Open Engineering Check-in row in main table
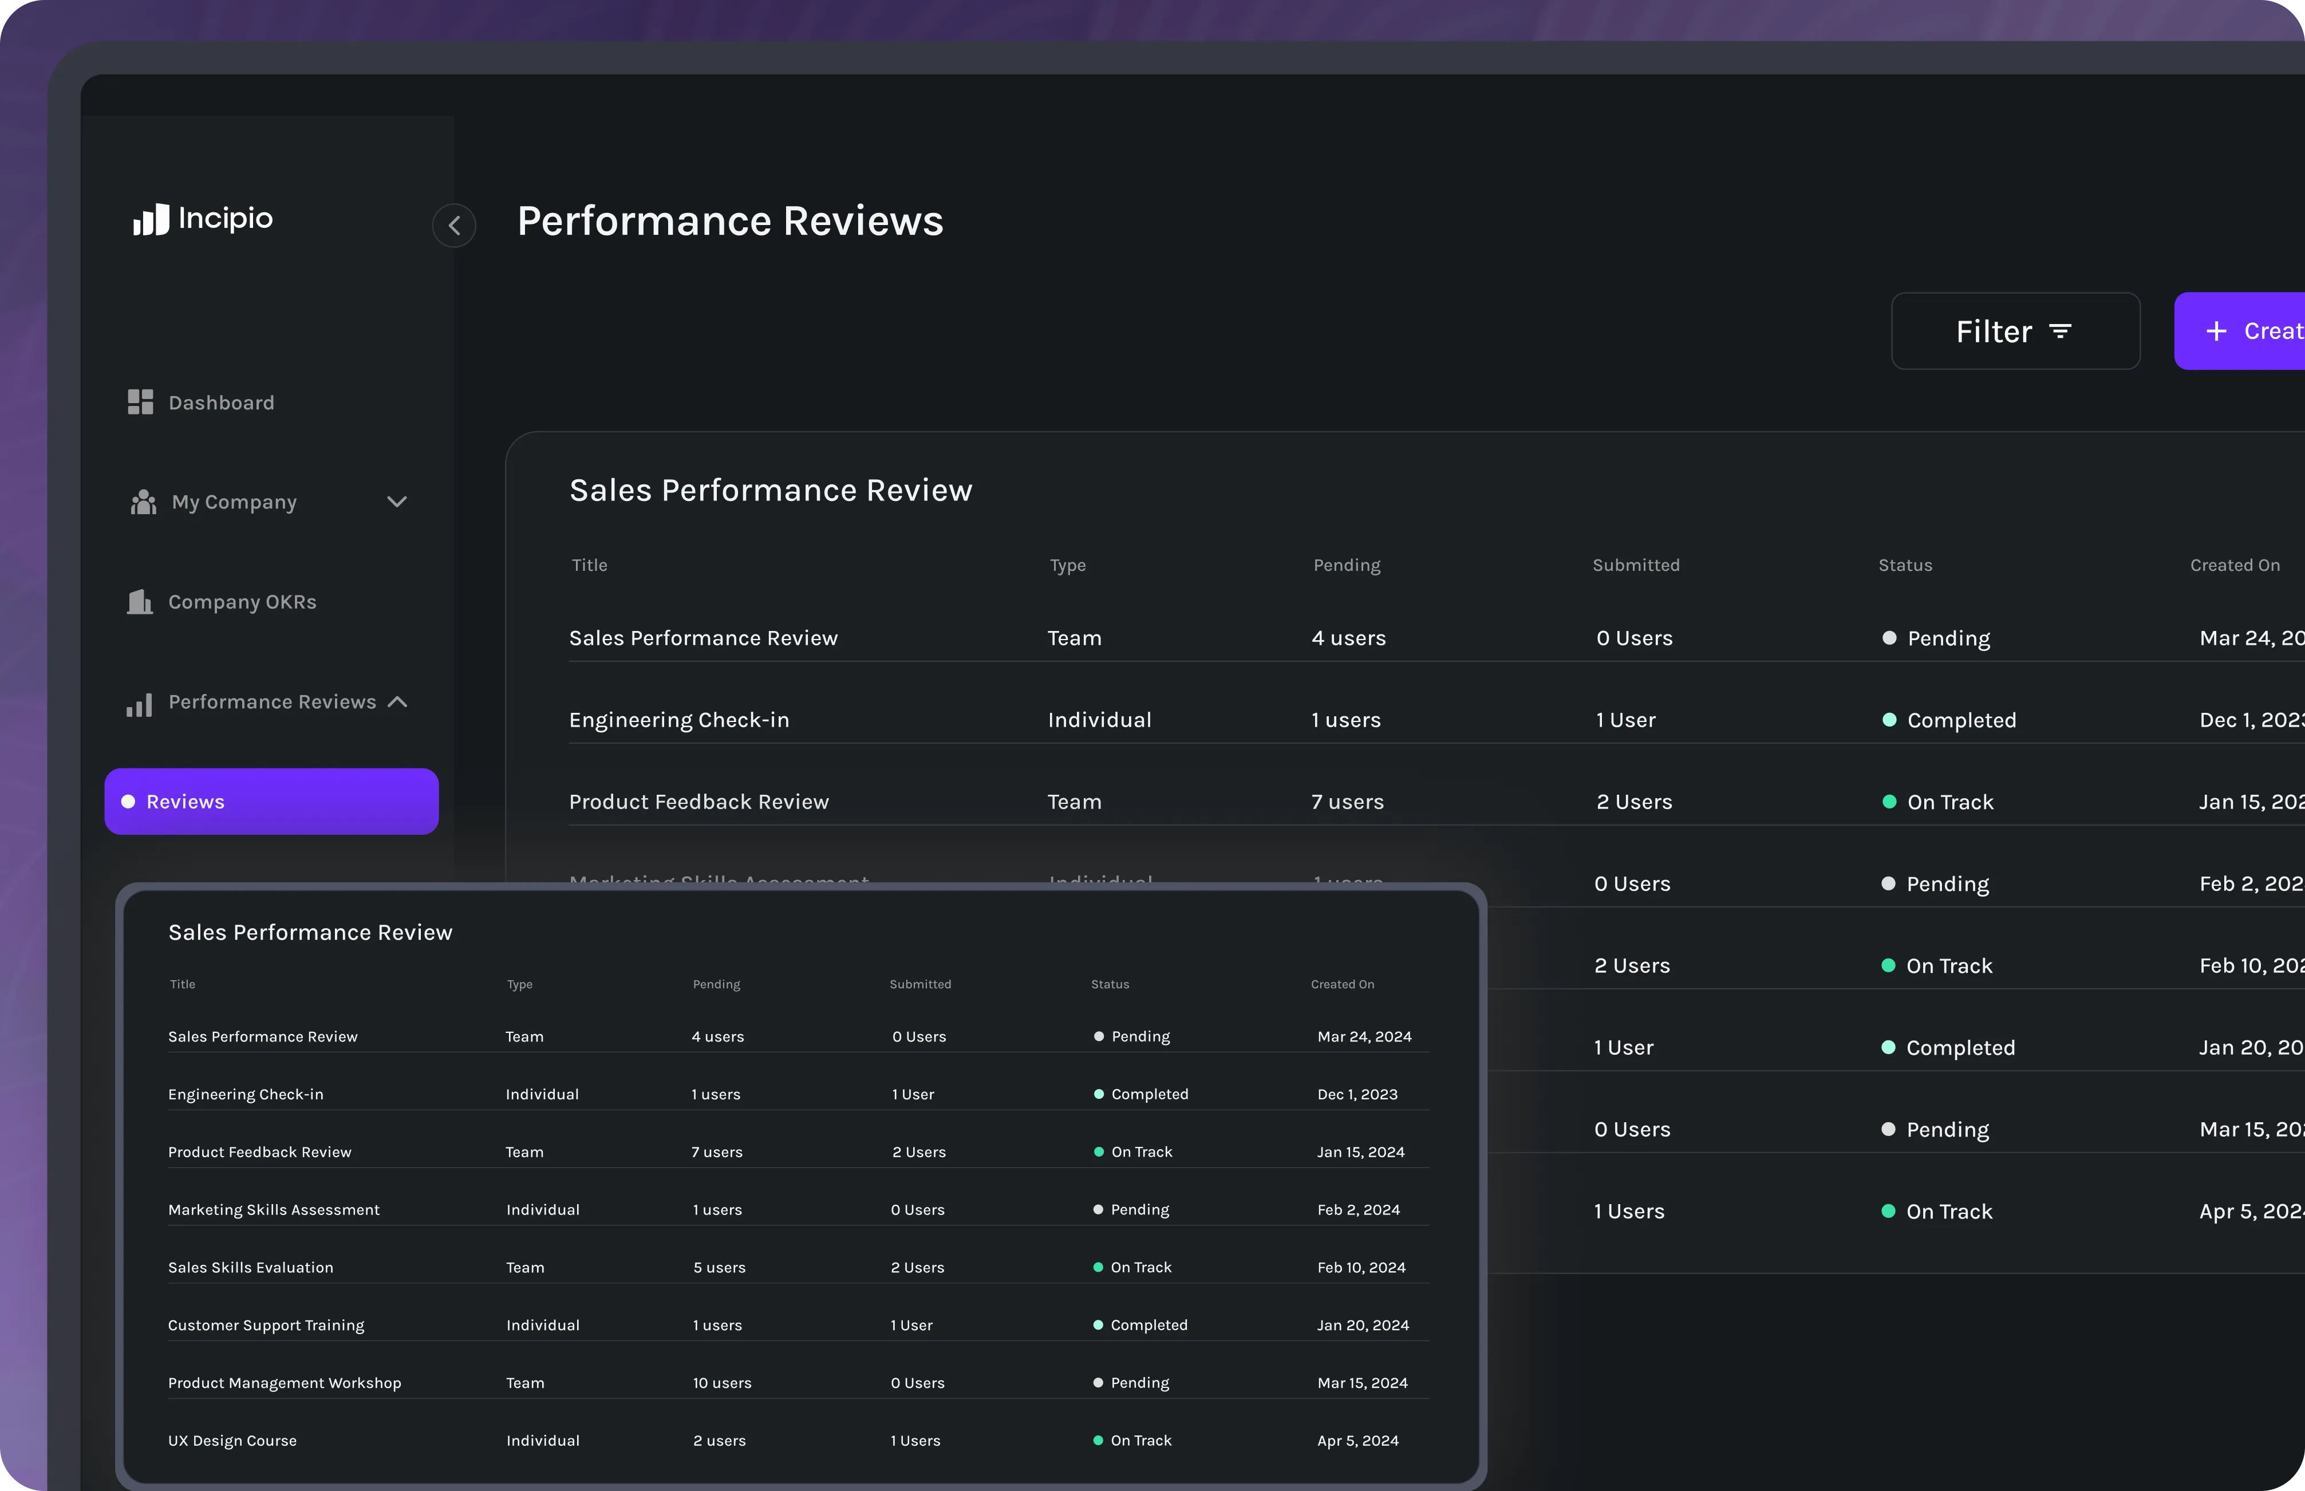 pyautogui.click(x=680, y=720)
